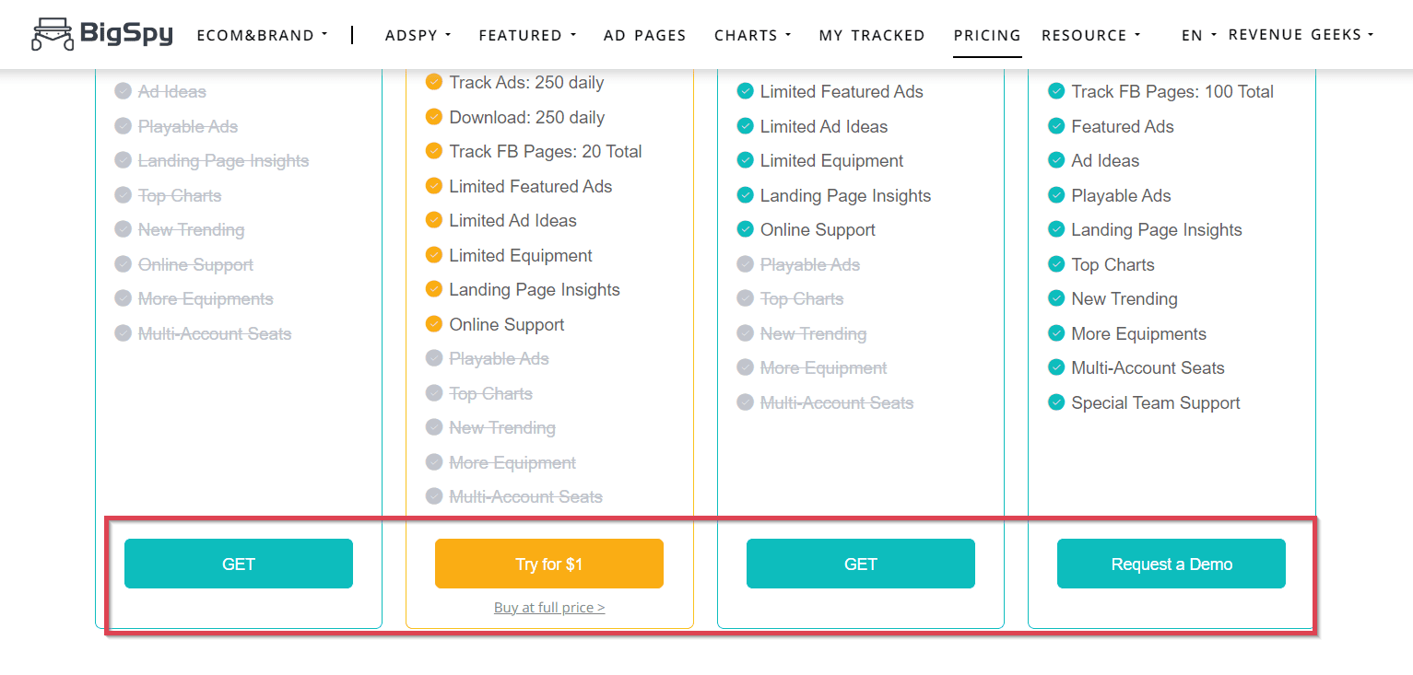Click the Request a Demo button
Image resolution: width=1413 pixels, height=675 pixels.
coord(1171,563)
